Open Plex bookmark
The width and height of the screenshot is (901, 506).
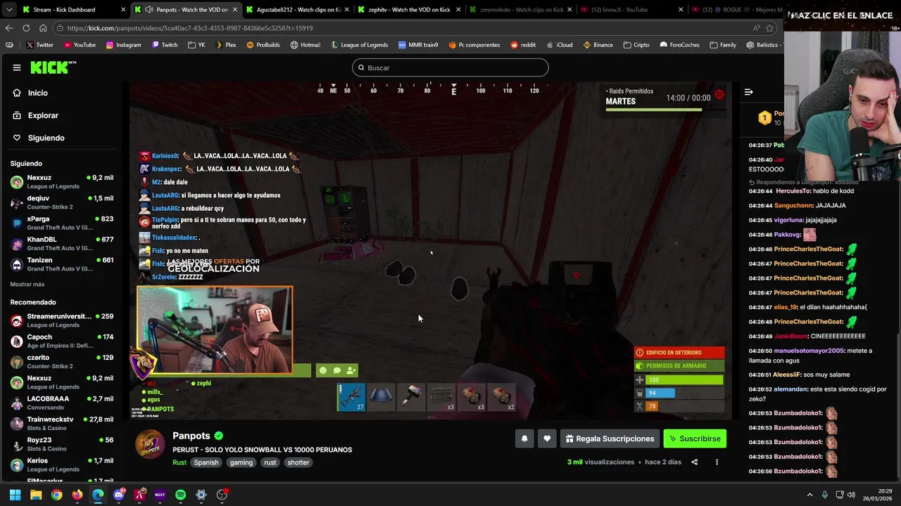(225, 45)
